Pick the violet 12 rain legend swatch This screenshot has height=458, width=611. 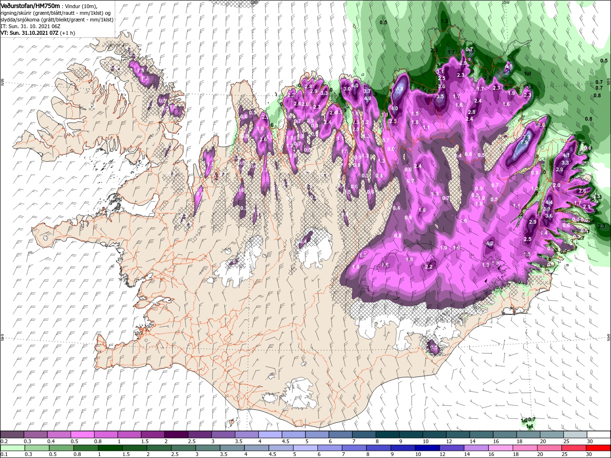pos(452,448)
